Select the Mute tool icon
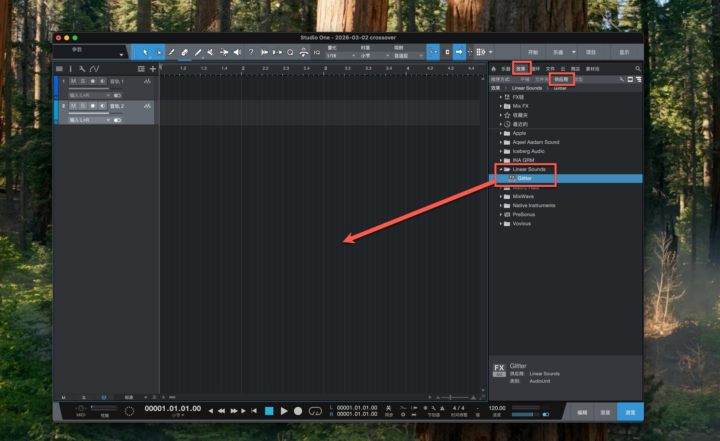Screen dimensions: 720x441 tap(211, 52)
